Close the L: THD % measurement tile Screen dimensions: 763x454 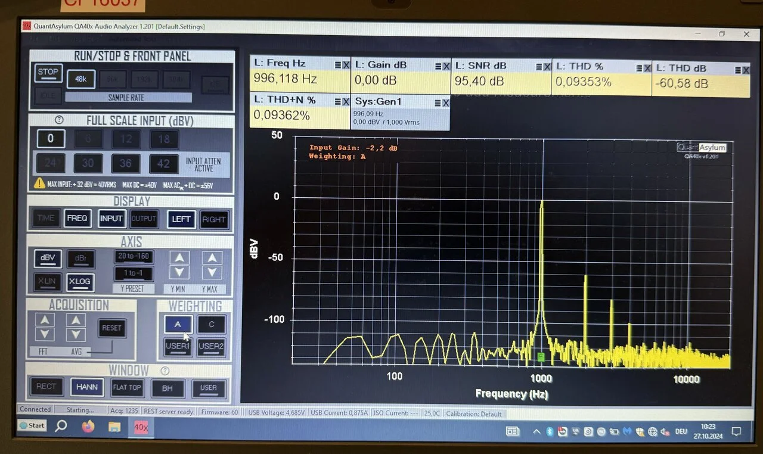[647, 68]
